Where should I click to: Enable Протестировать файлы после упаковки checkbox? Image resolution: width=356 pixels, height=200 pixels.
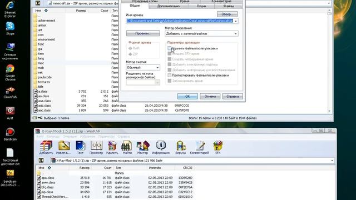169,76
